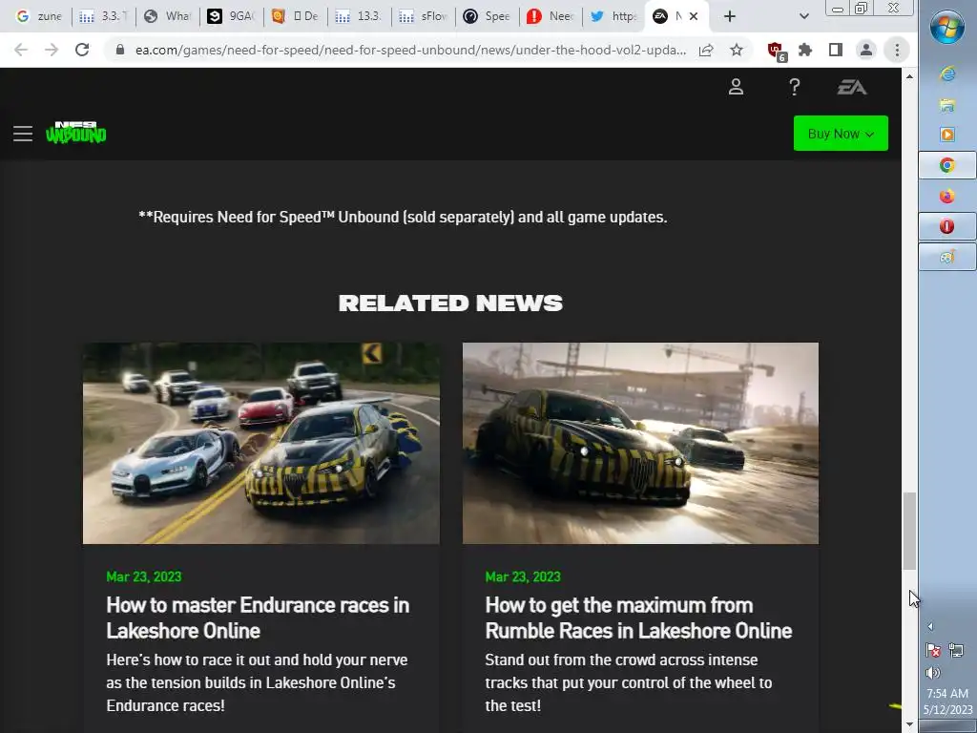The width and height of the screenshot is (977, 733).
Task: Switch to the 'What' tab
Action: (167, 16)
